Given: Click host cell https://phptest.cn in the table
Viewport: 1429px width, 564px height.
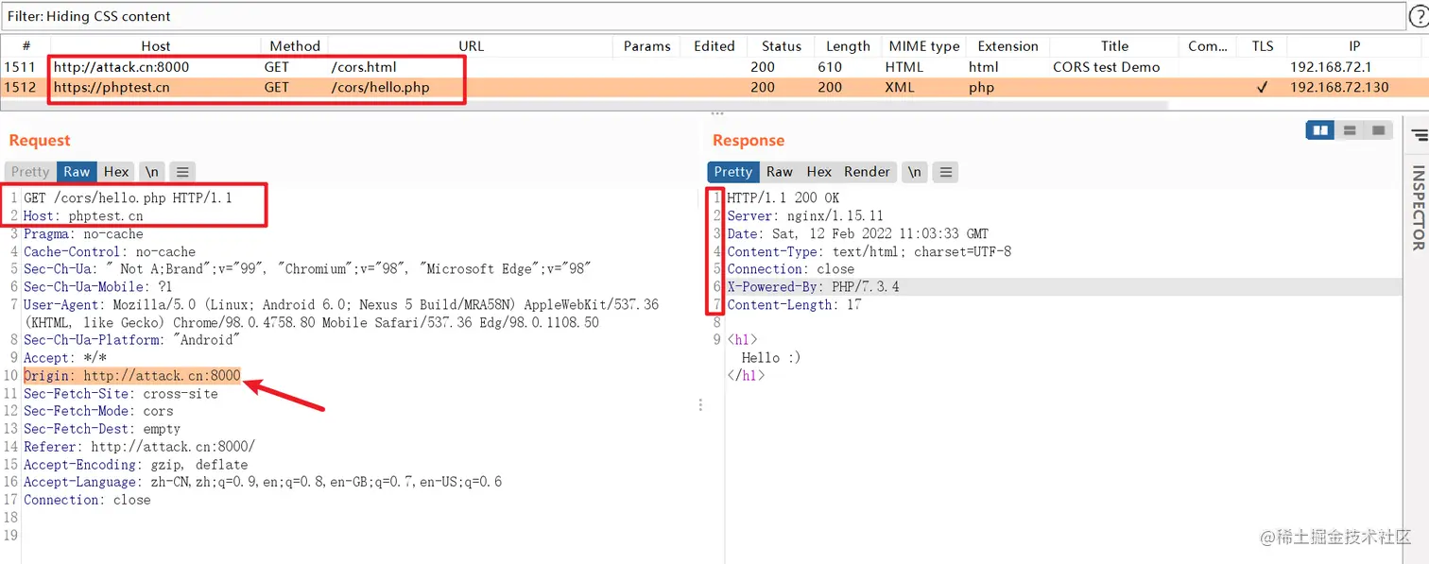Looking at the screenshot, I should (112, 87).
